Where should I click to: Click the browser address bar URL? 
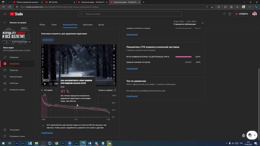(x=59, y=7)
